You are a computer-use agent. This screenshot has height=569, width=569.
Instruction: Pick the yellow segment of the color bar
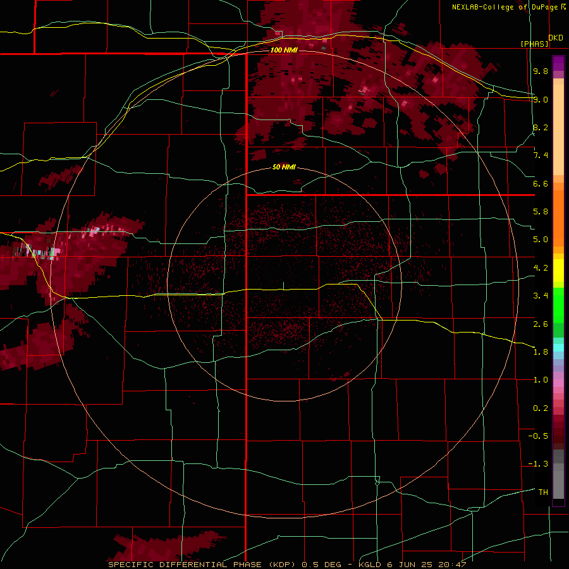pyautogui.click(x=558, y=271)
